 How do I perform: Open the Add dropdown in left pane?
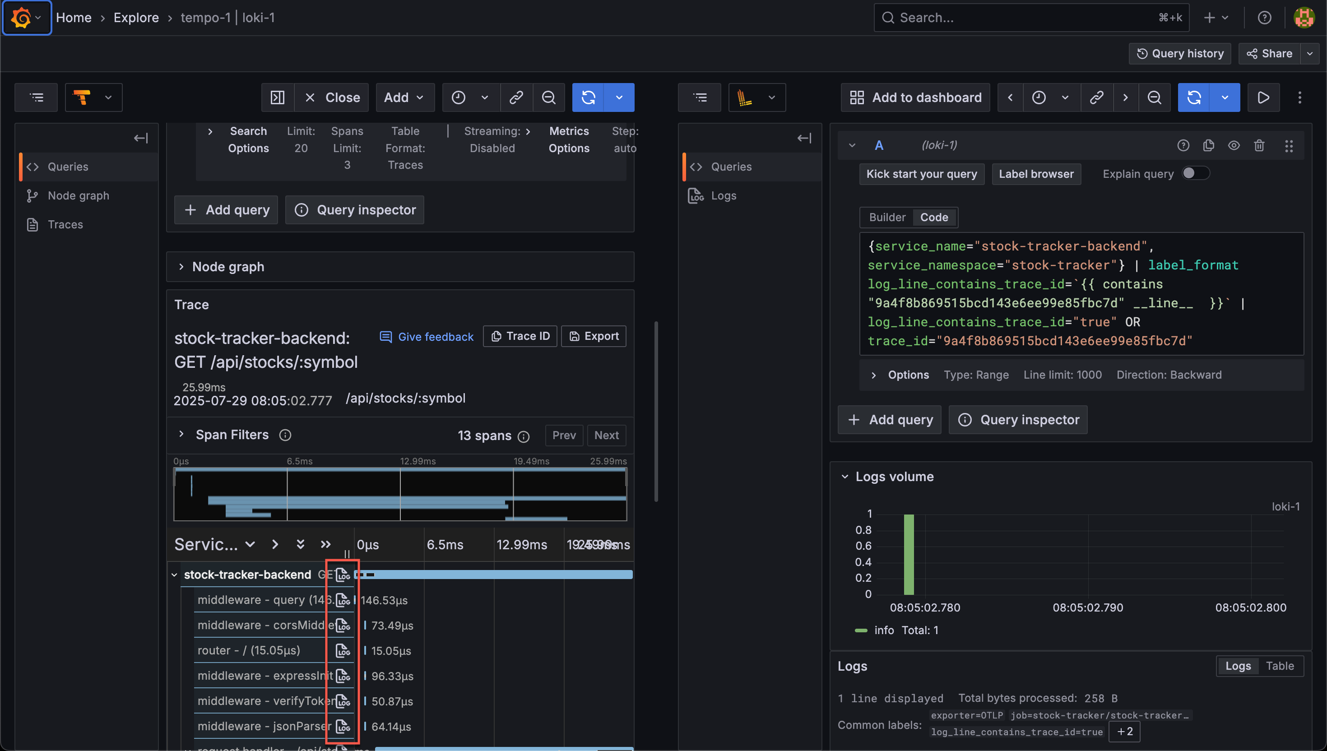tap(405, 97)
